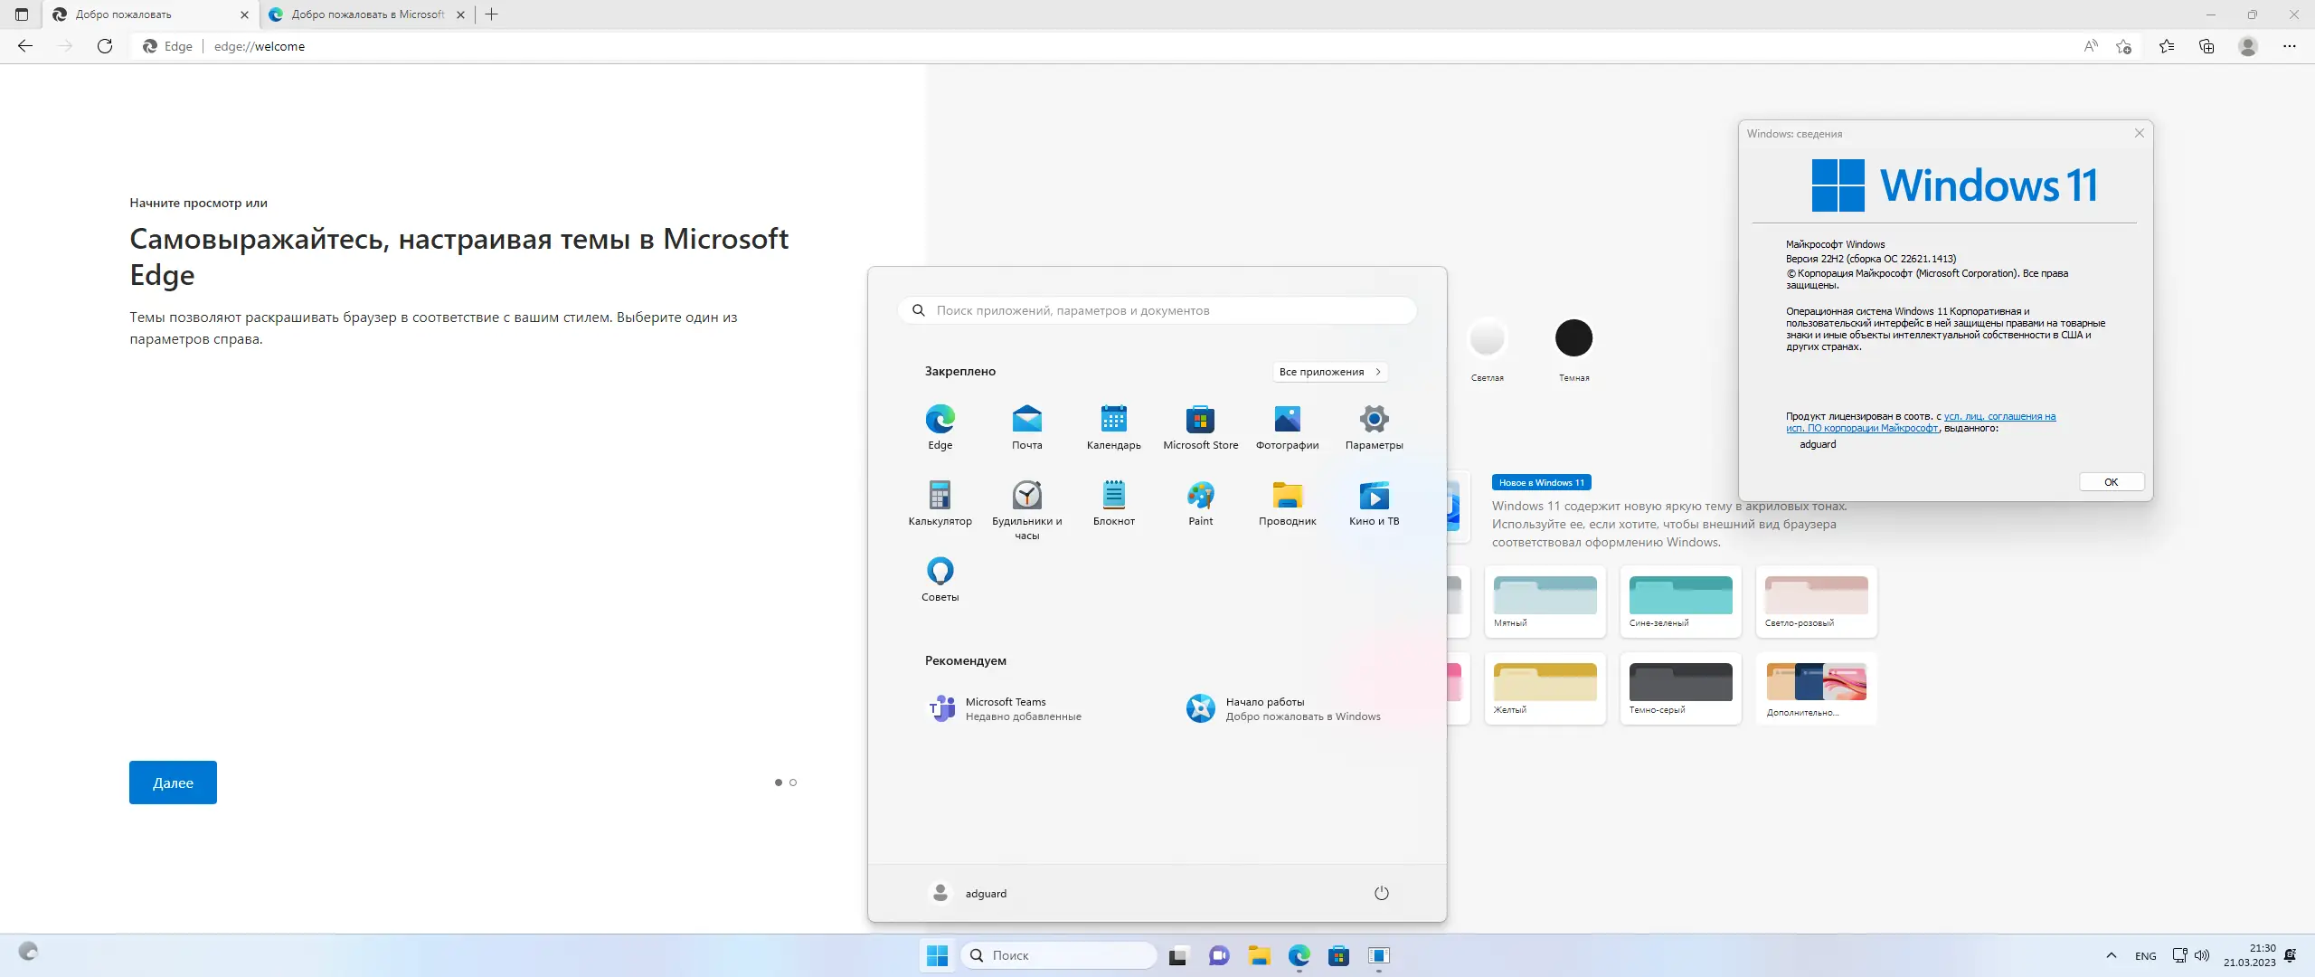Click the refresh page icon

coord(105,46)
